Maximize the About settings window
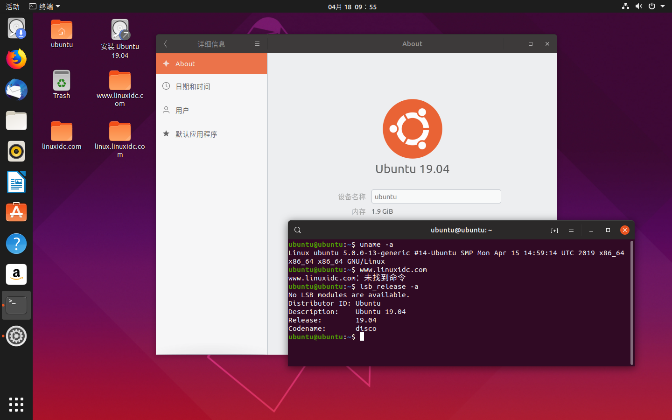Screen dimensions: 672x420 coord(531,44)
